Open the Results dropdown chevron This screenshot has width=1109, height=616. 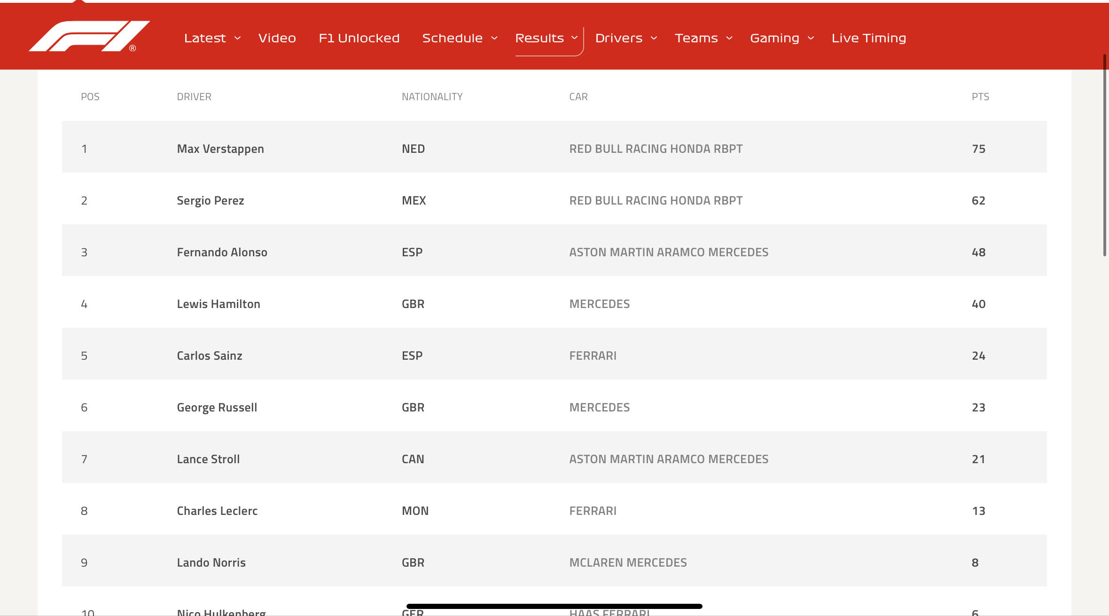pos(574,38)
